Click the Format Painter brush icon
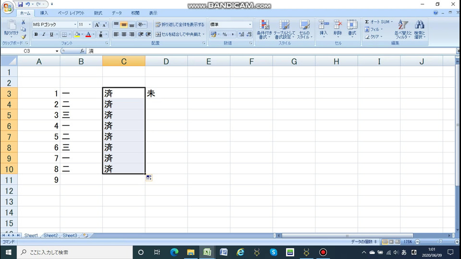Image resolution: width=461 pixels, height=259 pixels. 24,37
